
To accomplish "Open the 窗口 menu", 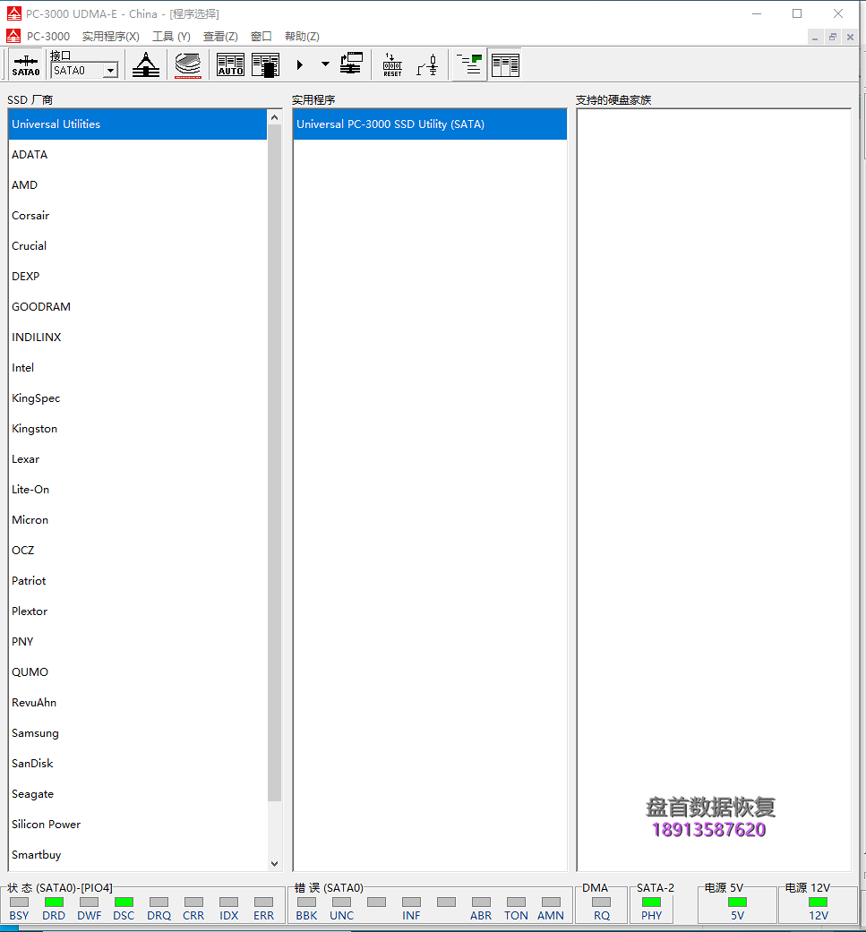I will pyautogui.click(x=261, y=36).
